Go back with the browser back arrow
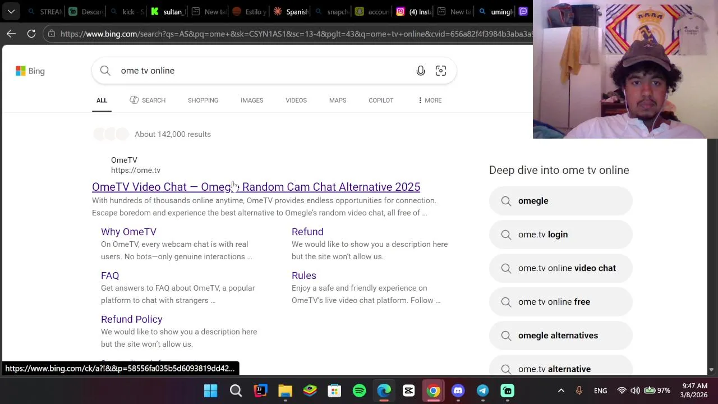Image resolution: width=718 pixels, height=404 pixels. [x=11, y=34]
